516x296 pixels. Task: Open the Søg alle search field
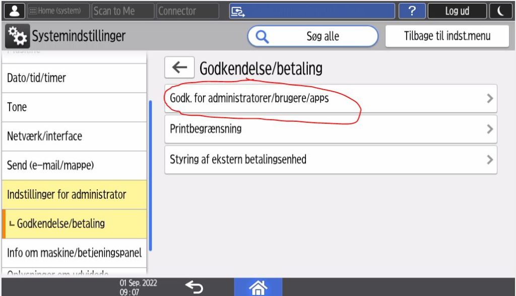(312, 36)
